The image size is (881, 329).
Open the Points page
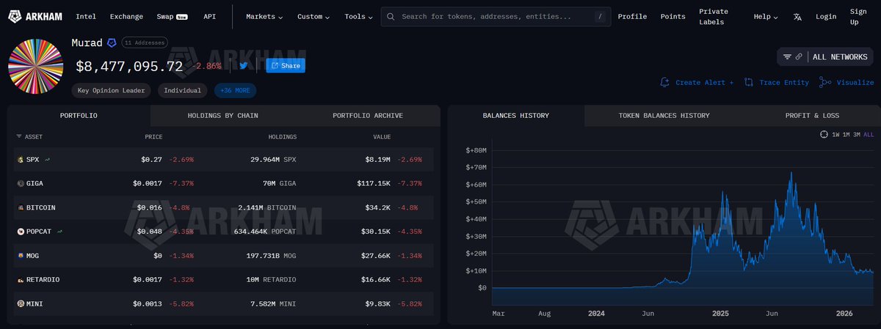coord(672,16)
